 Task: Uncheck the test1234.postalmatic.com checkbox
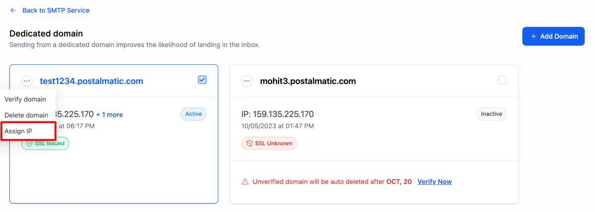click(x=202, y=80)
